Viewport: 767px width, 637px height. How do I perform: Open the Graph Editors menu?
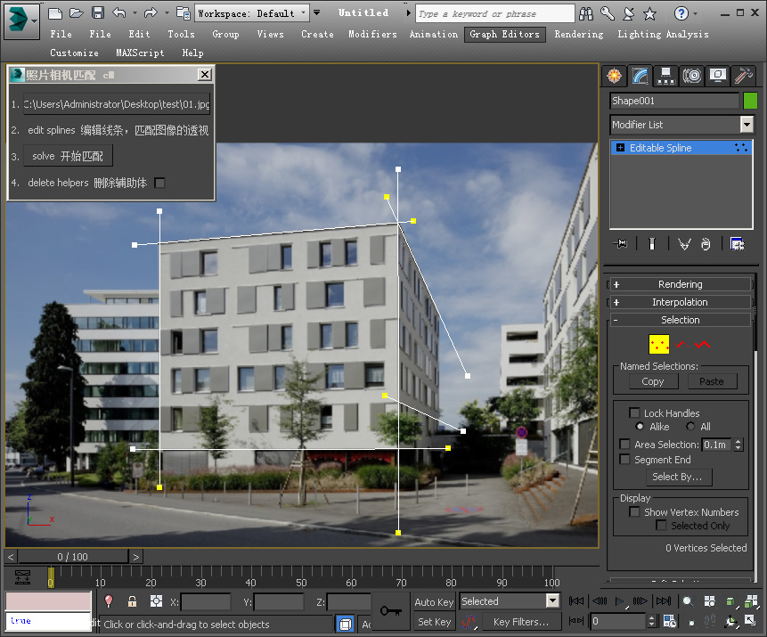click(x=504, y=34)
